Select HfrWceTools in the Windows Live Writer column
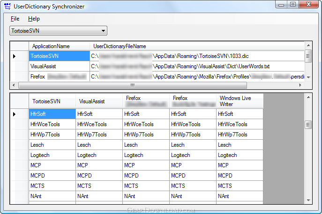This screenshot has height=214, width=322. coord(240,124)
